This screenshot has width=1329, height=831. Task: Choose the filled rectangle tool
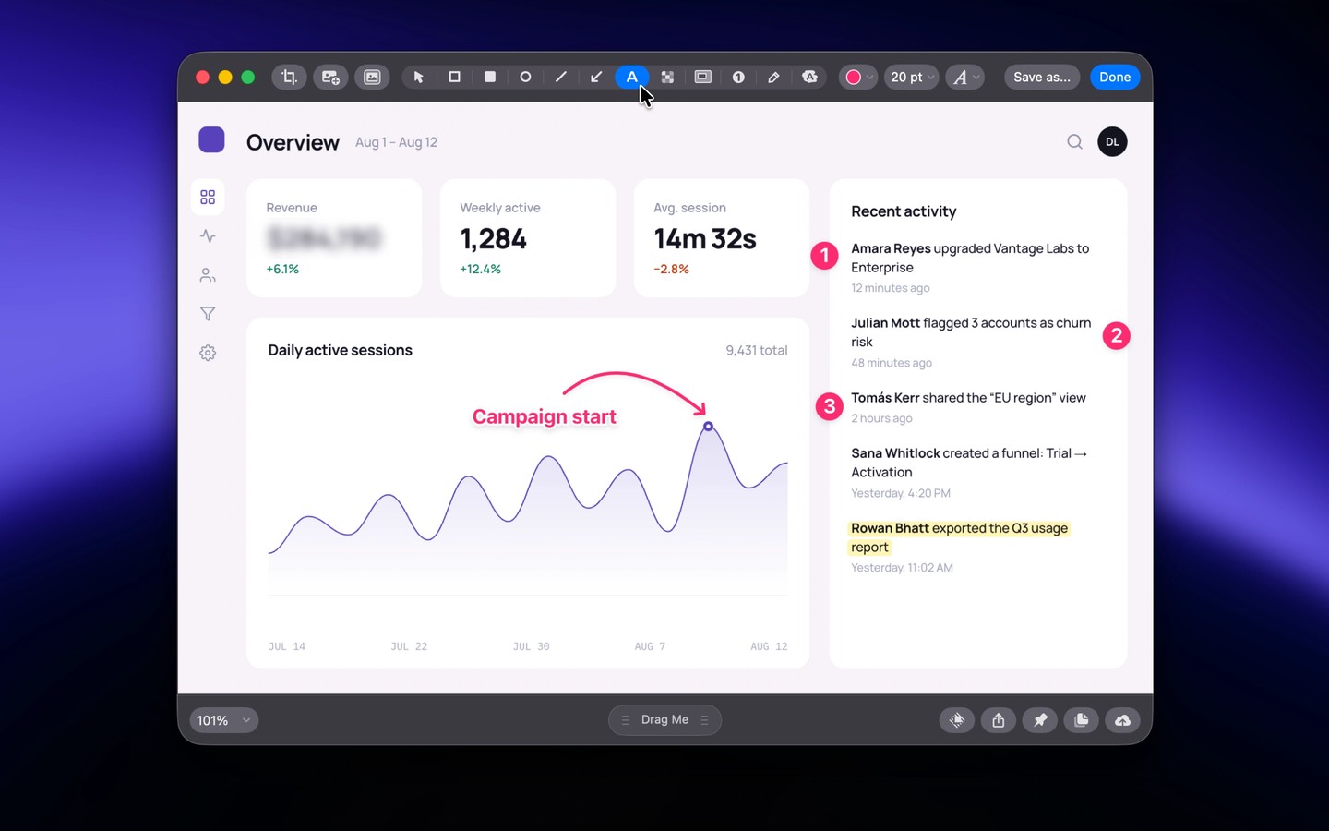click(490, 78)
